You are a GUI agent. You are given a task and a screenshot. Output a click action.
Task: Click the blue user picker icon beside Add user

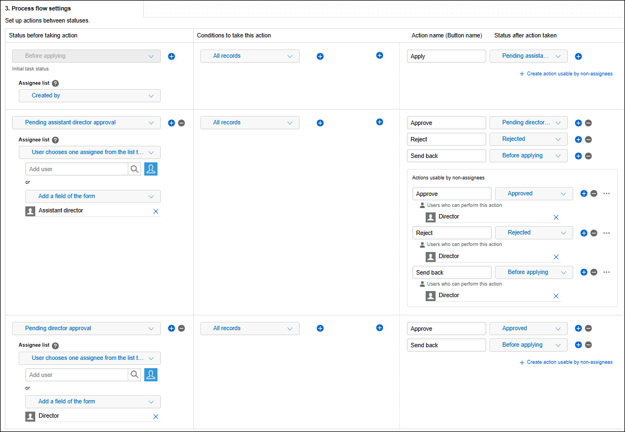pyautogui.click(x=151, y=169)
